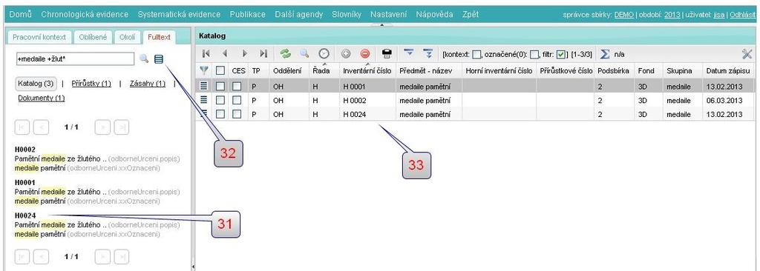Go to previous record in Katalog toolbar
760x271 pixels.
[224, 54]
